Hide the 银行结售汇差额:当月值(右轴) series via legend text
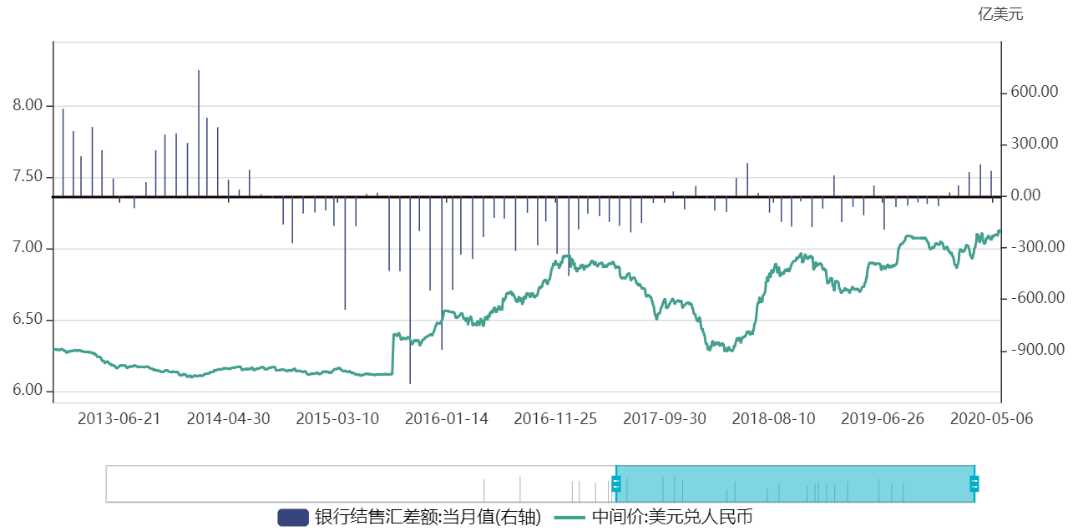This screenshot has height=531, width=1078. pos(428,517)
